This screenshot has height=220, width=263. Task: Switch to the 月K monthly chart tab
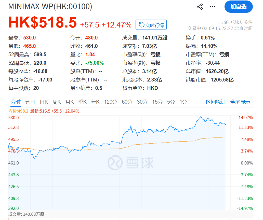tap(69, 102)
